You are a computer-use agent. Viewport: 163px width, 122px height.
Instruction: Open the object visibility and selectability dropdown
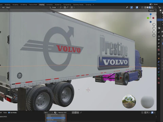(128, 7)
